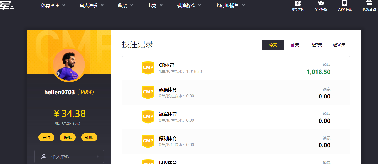This screenshot has width=378, height=164.
Task: Click the 0.00 amount in 保利体育 row
Action: tap(325, 145)
